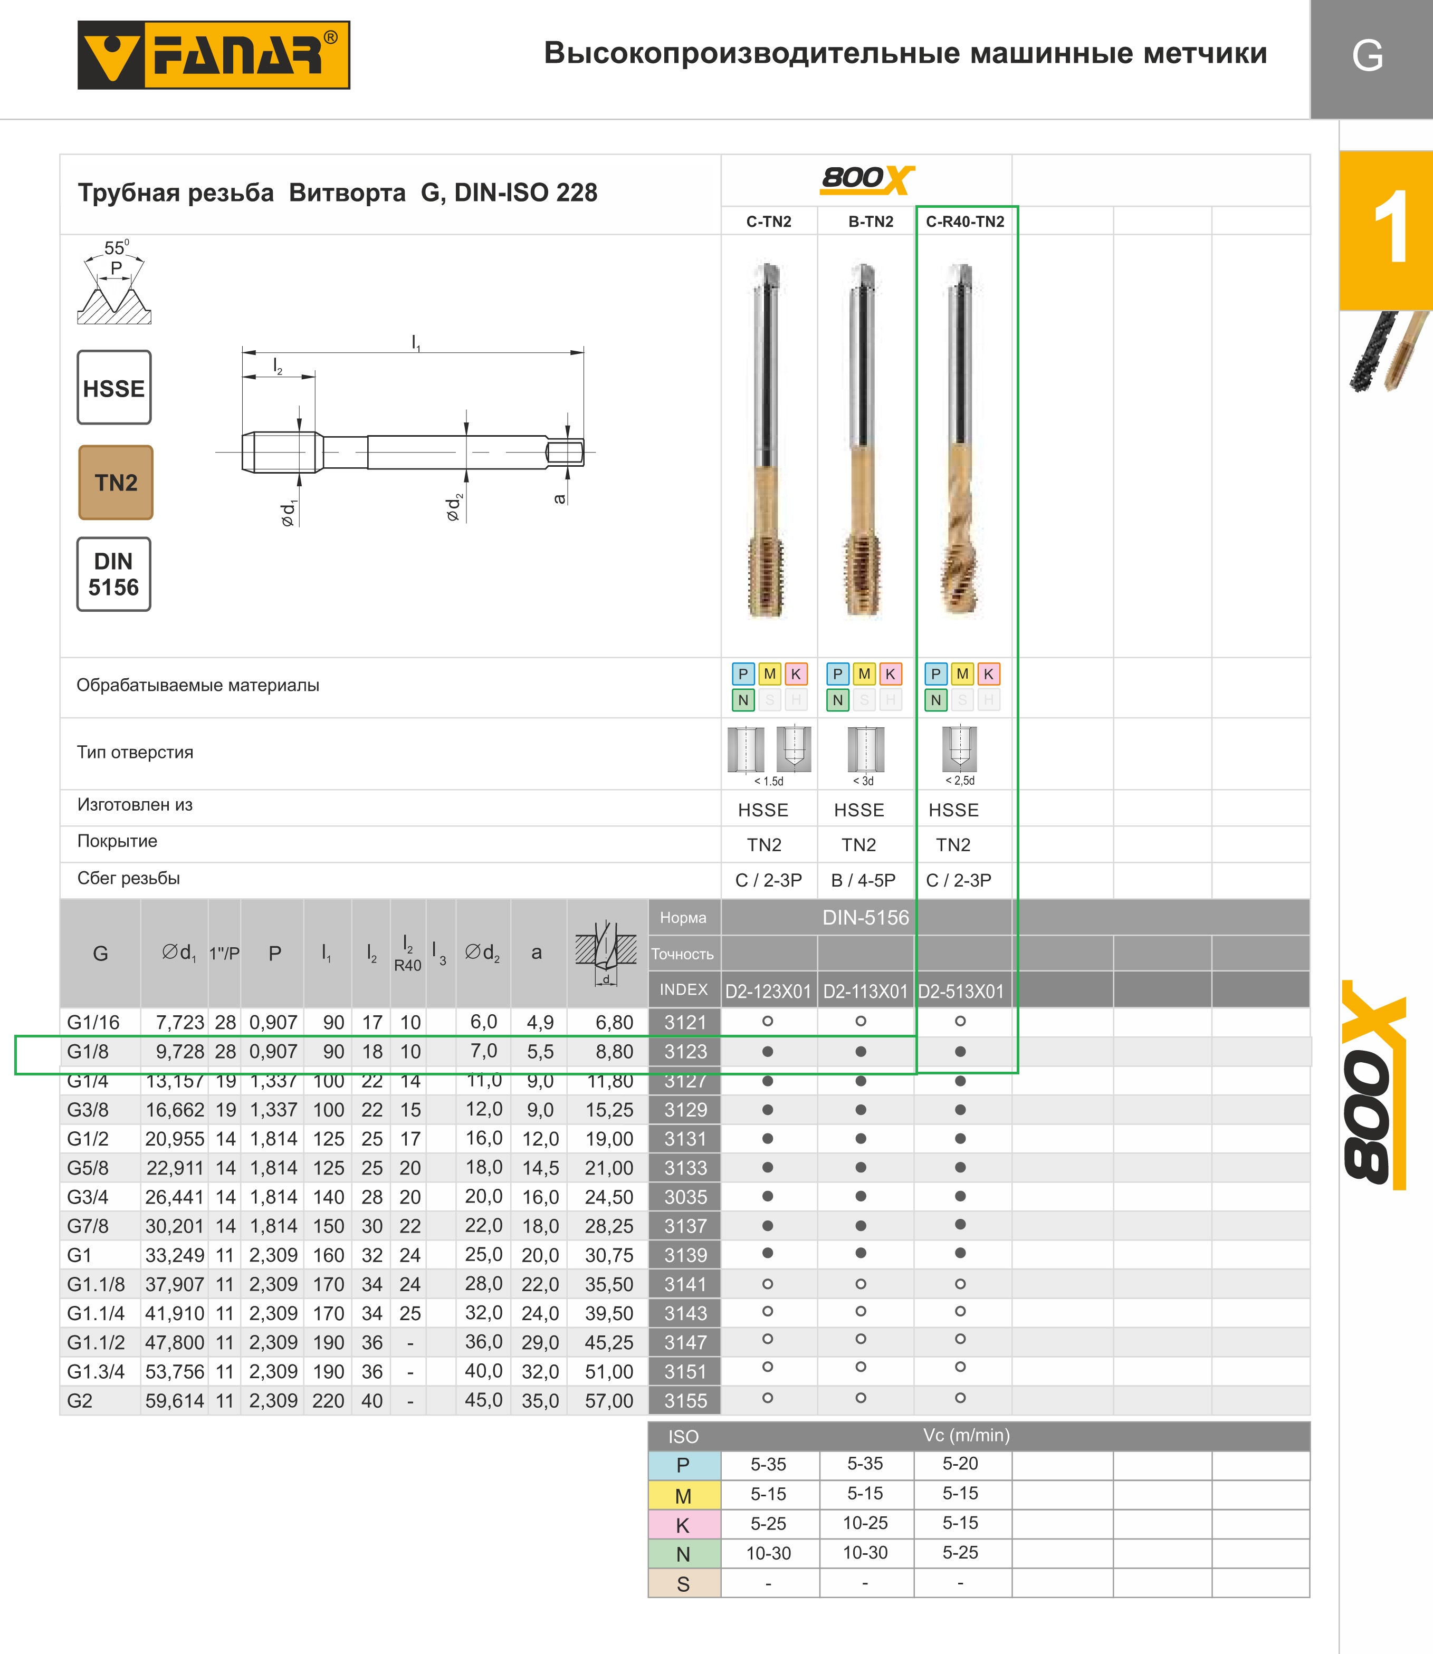Click the DIN-5156 norm header cell

point(866,917)
